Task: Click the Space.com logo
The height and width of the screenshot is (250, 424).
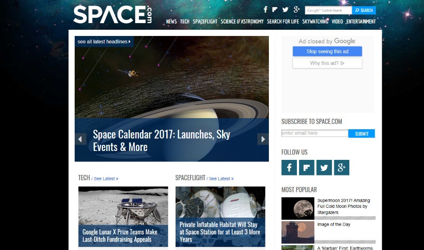Action: [112, 14]
